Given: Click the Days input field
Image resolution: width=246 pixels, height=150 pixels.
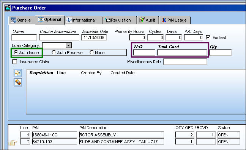Looking at the screenshot, I should 173,37.
